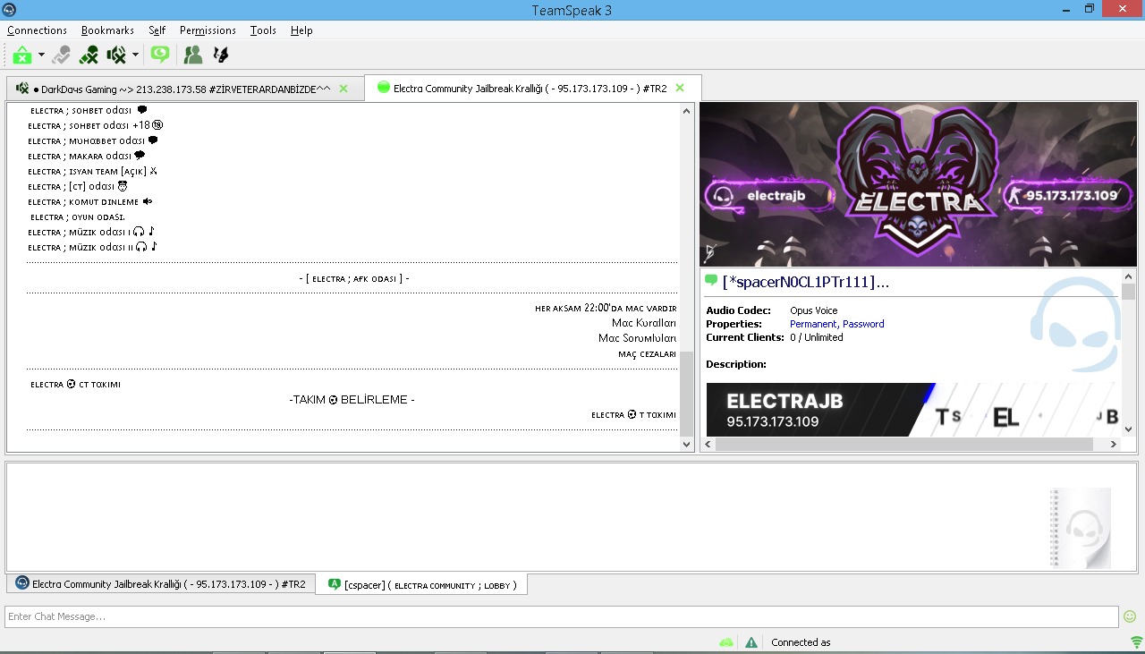This screenshot has height=654, width=1145.
Task: Select the [ ELECTRA ; AFK ODASI ] spacer
Action: 354,279
